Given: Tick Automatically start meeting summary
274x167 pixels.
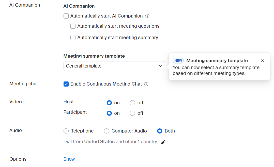Looking at the screenshot, I should coord(73,38).
